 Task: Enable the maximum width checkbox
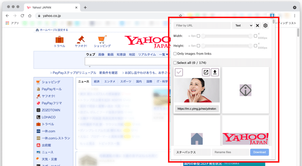click(x=256, y=36)
